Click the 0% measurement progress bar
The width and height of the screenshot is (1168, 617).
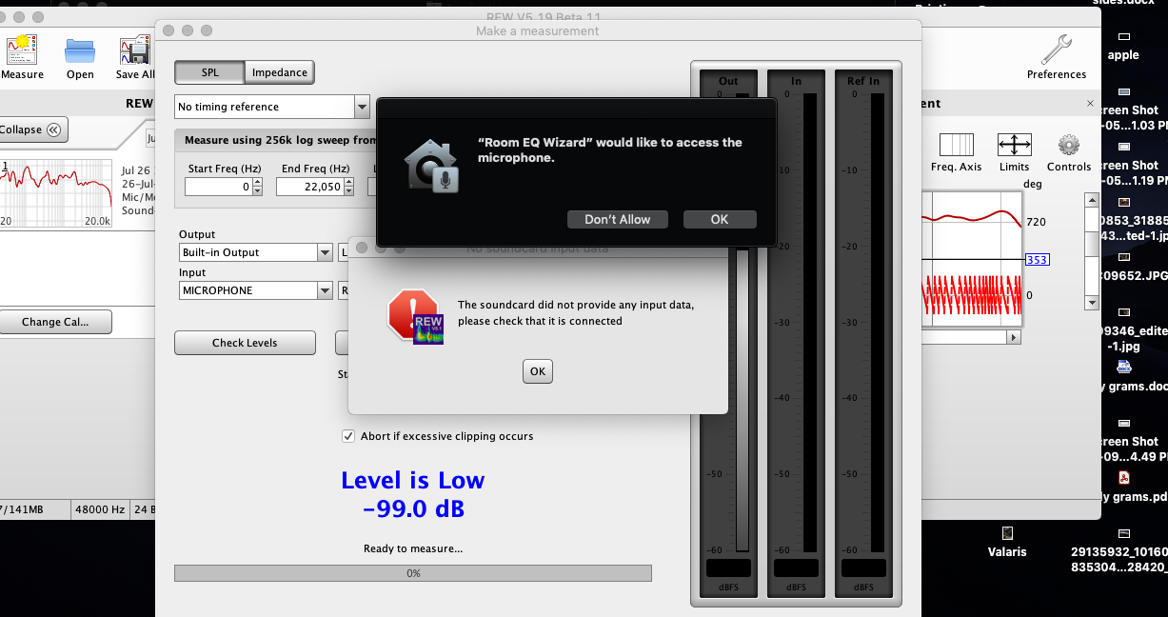[413, 573]
